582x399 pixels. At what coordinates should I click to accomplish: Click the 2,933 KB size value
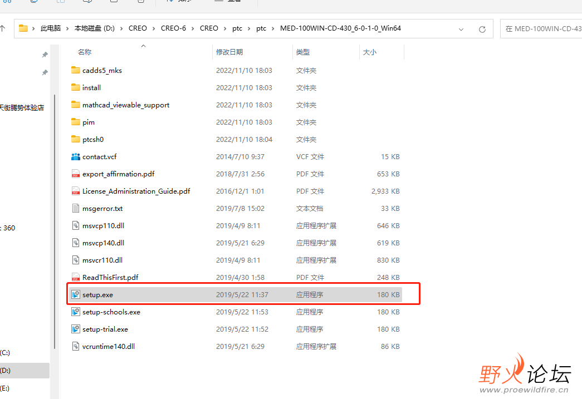[385, 191]
